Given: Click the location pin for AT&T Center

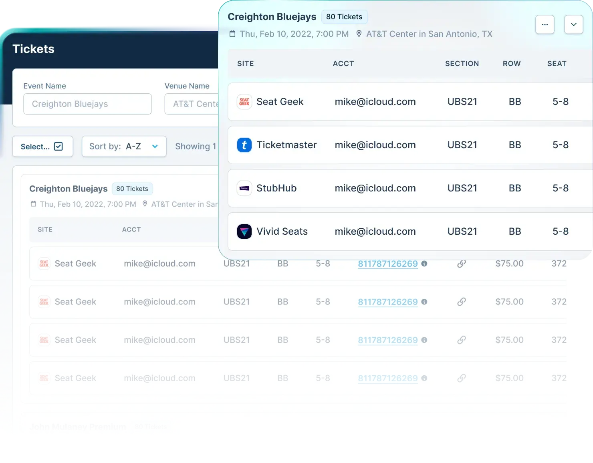Looking at the screenshot, I should click(359, 34).
